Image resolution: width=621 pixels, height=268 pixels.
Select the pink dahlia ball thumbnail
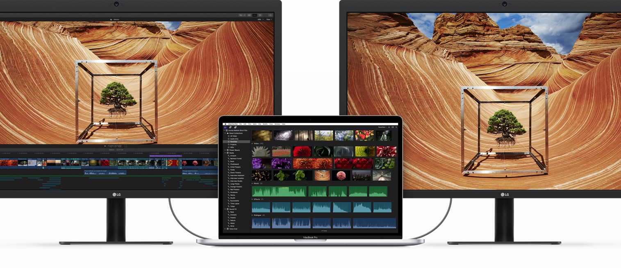pos(341,175)
